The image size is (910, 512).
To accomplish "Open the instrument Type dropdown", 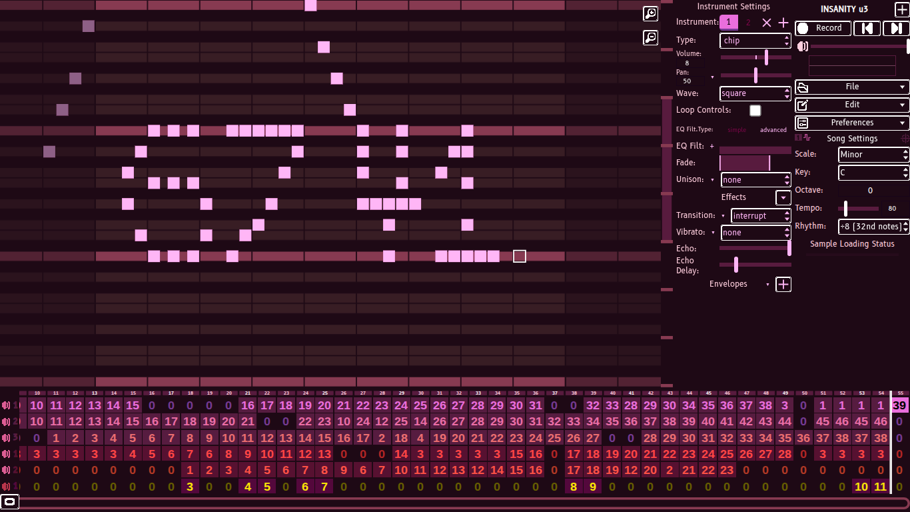I will (755, 41).
